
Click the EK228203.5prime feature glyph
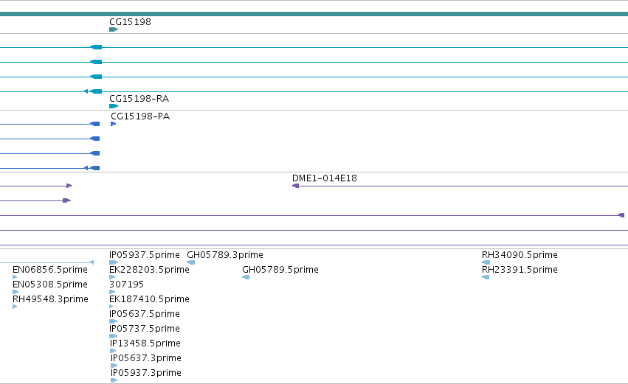point(112,278)
